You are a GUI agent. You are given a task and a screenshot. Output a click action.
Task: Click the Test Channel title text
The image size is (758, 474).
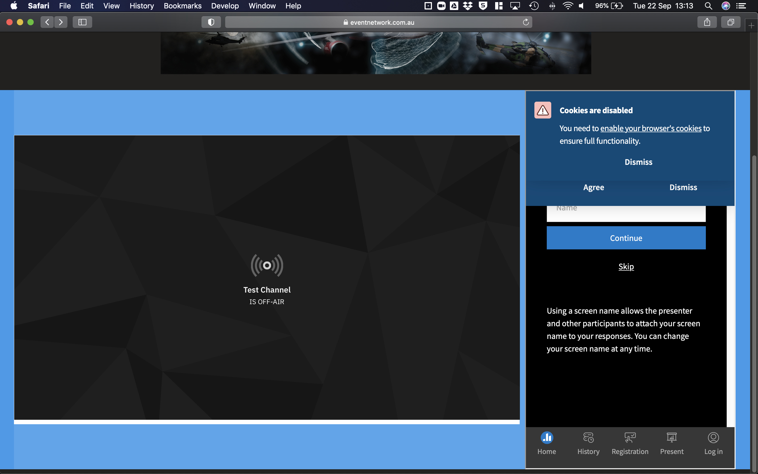tap(267, 290)
